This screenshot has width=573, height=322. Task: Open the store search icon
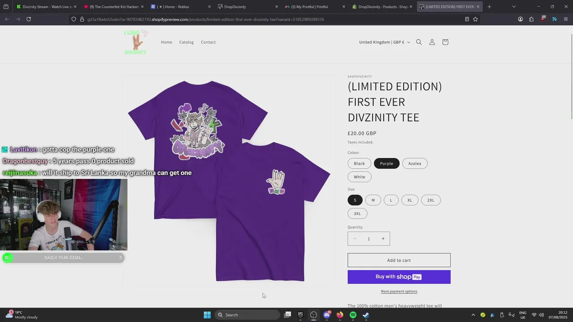tap(419, 42)
